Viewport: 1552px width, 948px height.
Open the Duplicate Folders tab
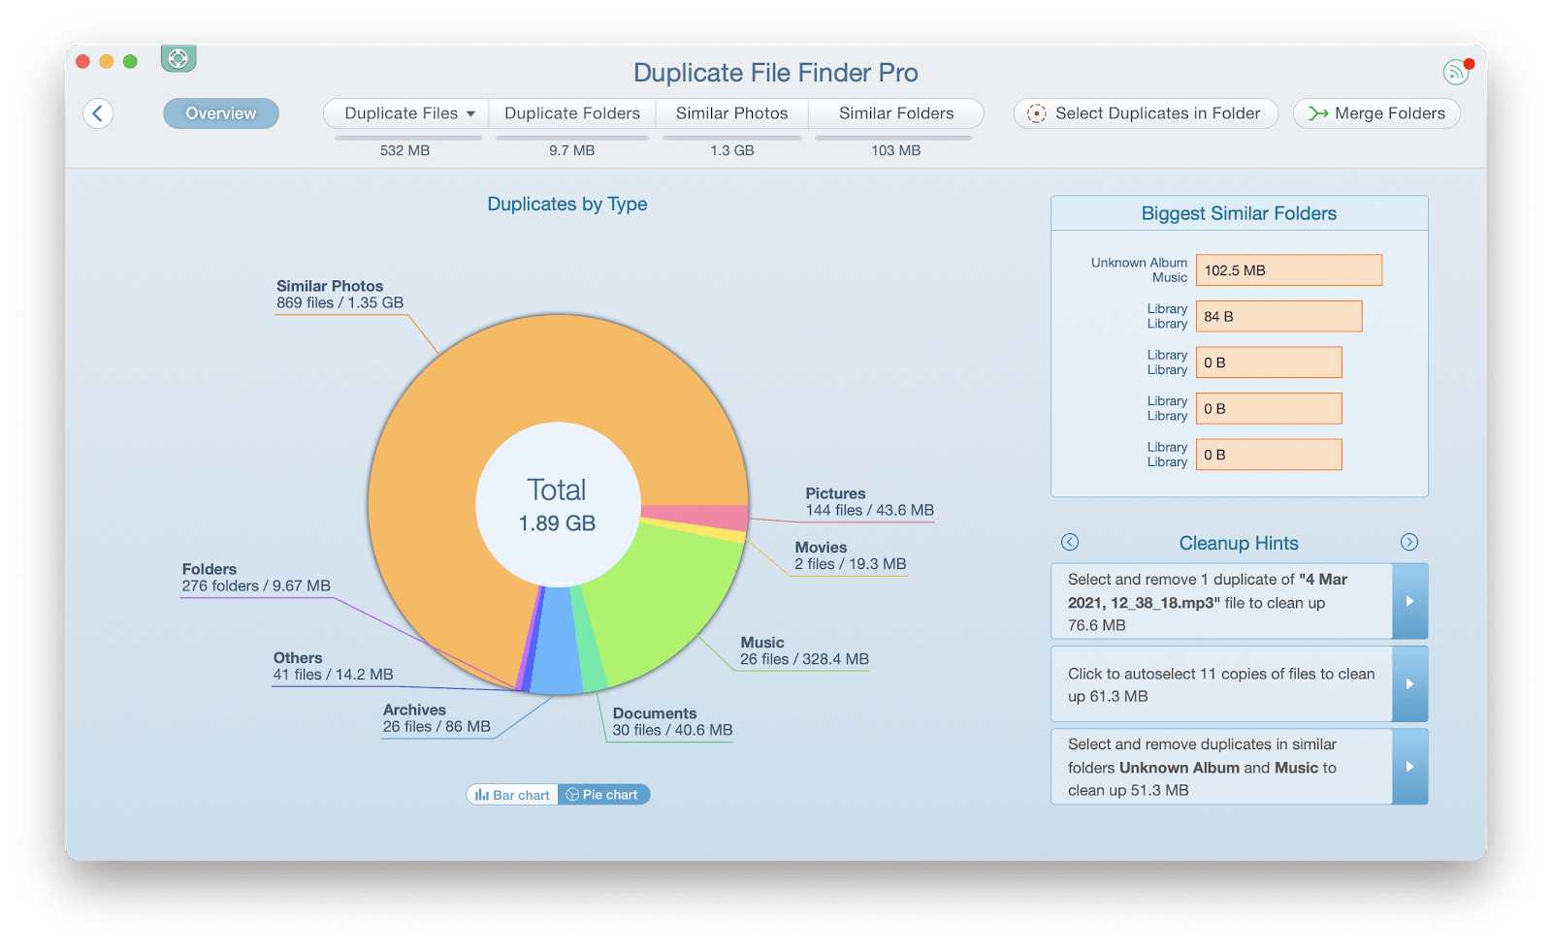coord(572,113)
